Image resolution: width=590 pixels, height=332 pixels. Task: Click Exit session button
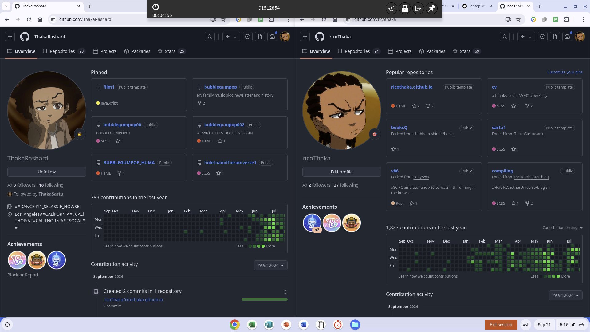click(x=501, y=325)
